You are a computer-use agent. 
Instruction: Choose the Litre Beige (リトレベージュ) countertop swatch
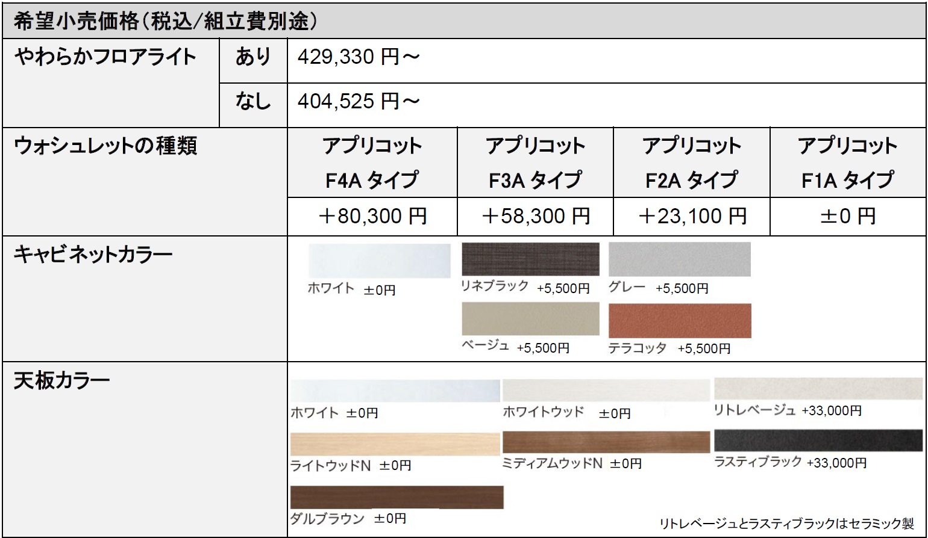(818, 389)
